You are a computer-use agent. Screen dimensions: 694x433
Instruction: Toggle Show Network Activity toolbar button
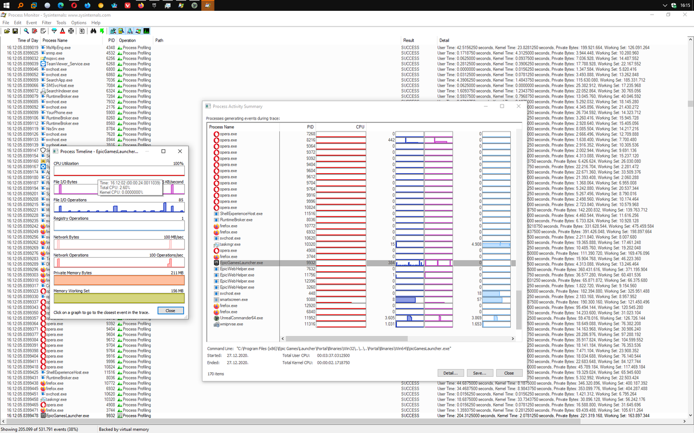point(130,31)
